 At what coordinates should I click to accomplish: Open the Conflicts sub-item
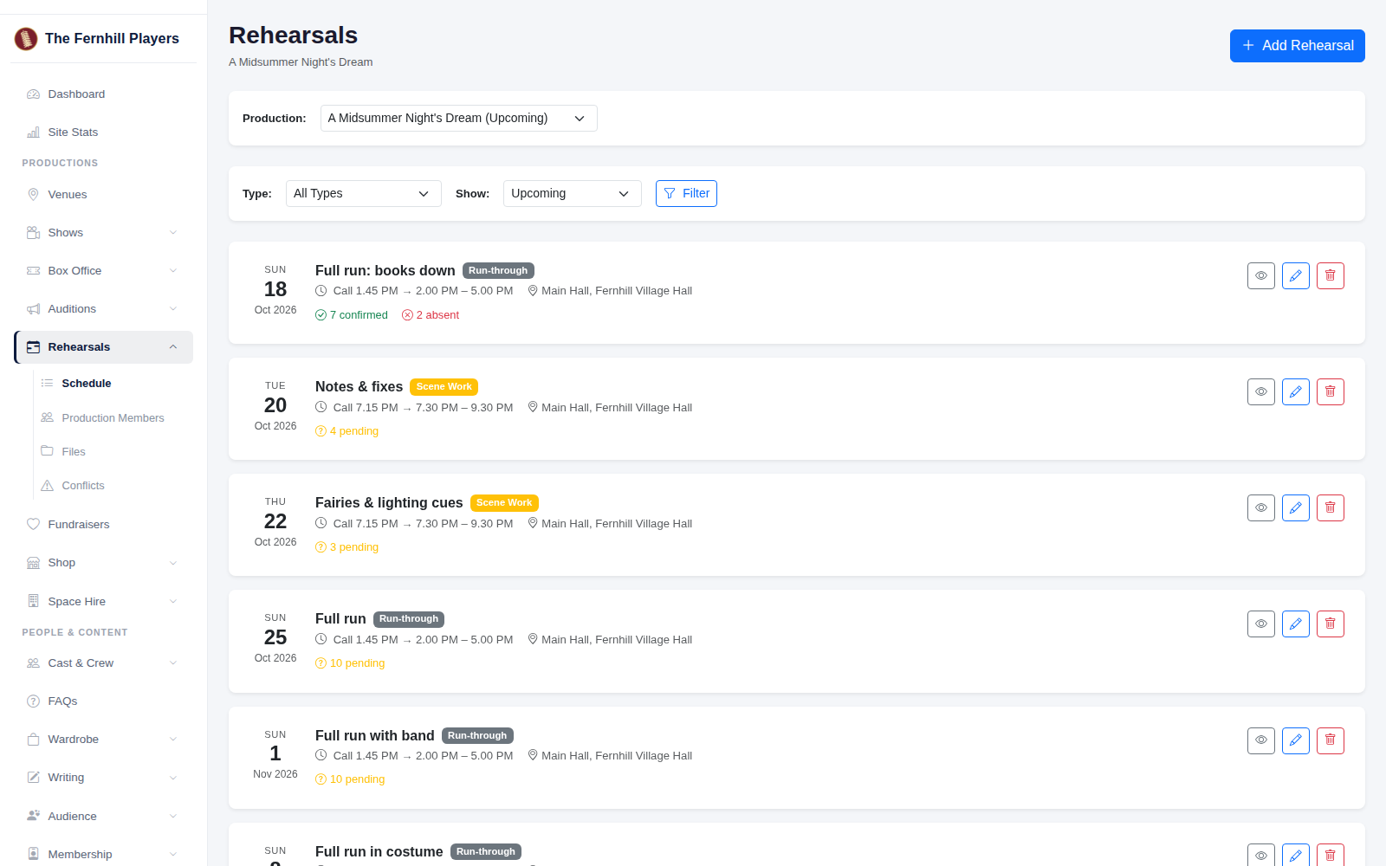pos(113,485)
